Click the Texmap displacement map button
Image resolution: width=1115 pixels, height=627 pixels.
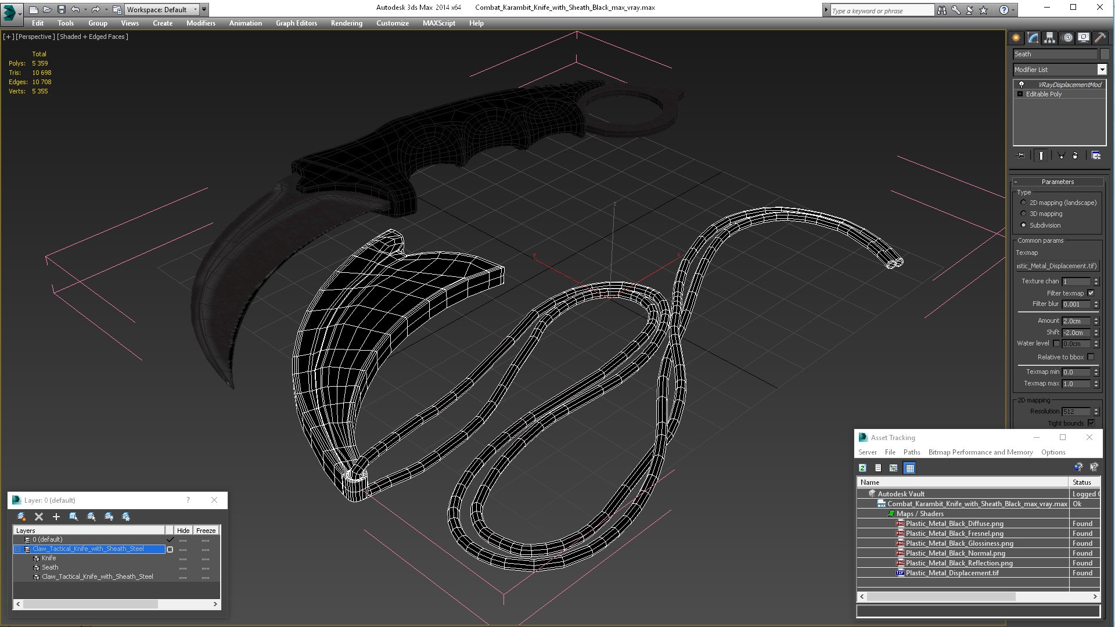[x=1057, y=266]
